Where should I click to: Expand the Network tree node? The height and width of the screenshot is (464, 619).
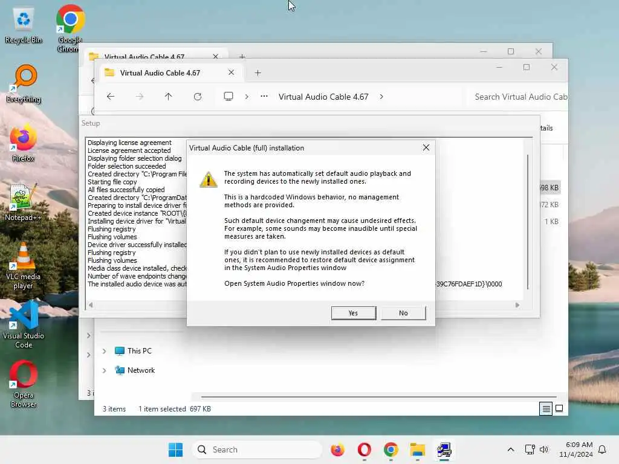(x=104, y=370)
